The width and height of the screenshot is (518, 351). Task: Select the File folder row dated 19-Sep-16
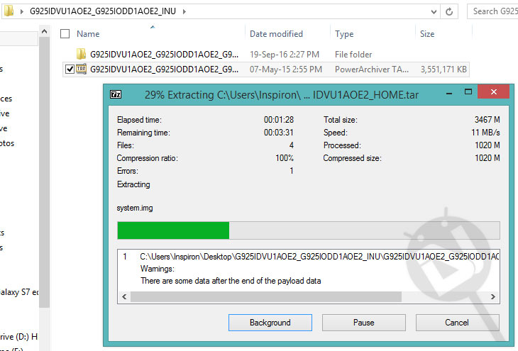click(266, 55)
